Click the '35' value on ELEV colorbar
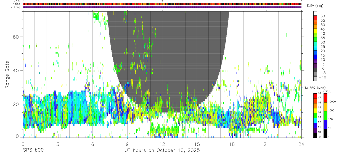This screenshot has height=156, width=339. click(x=323, y=38)
